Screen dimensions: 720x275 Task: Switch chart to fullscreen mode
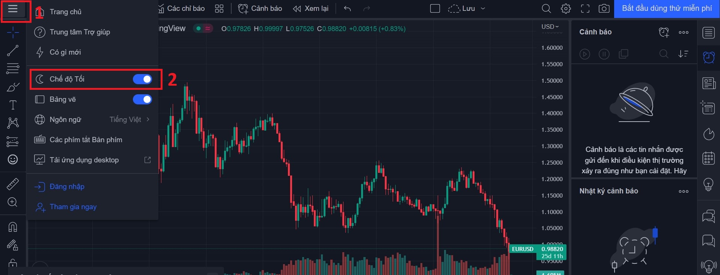coord(585,9)
